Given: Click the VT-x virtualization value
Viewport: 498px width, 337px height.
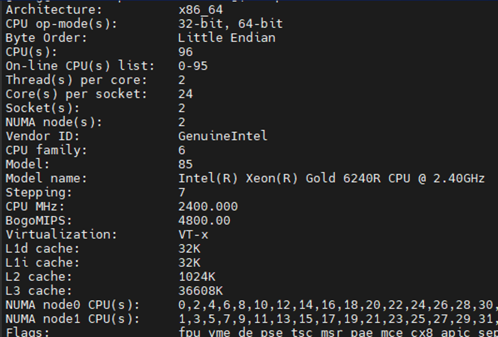Looking at the screenshot, I should pyautogui.click(x=193, y=234).
